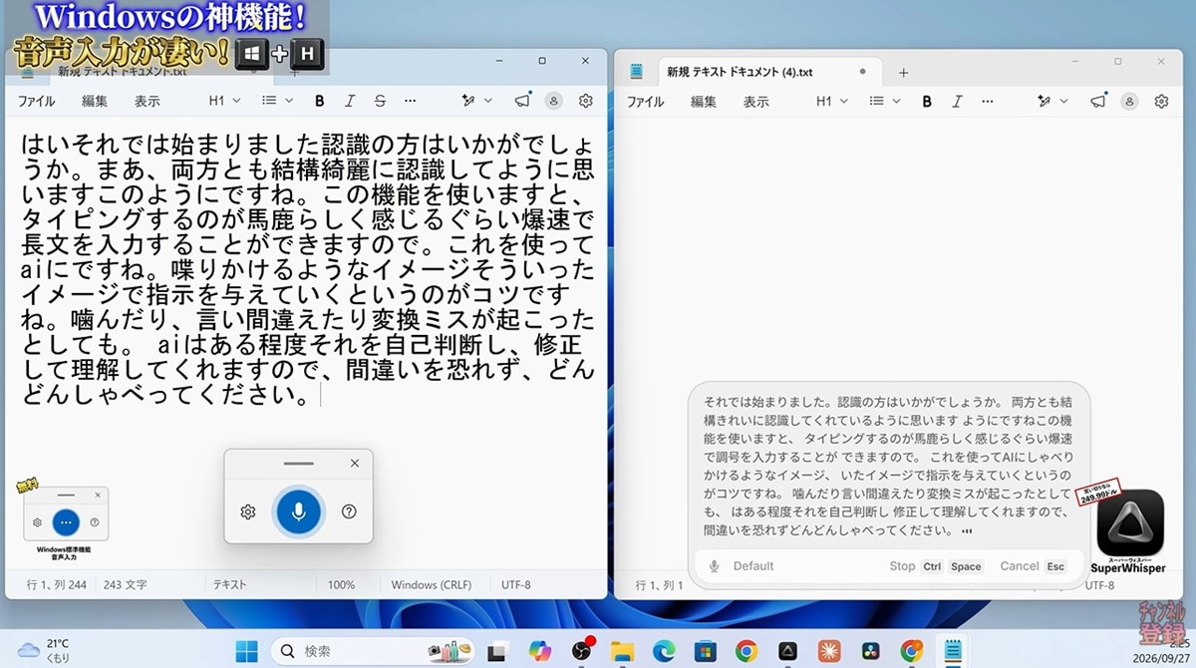Open DaVinci Resolve from the taskbar

click(869, 651)
